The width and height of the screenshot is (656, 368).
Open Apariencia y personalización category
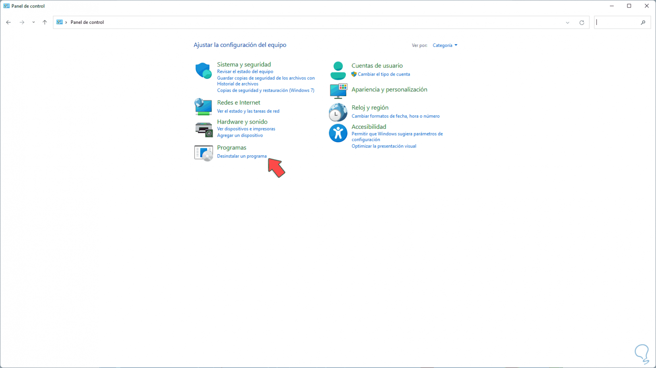pyautogui.click(x=389, y=89)
